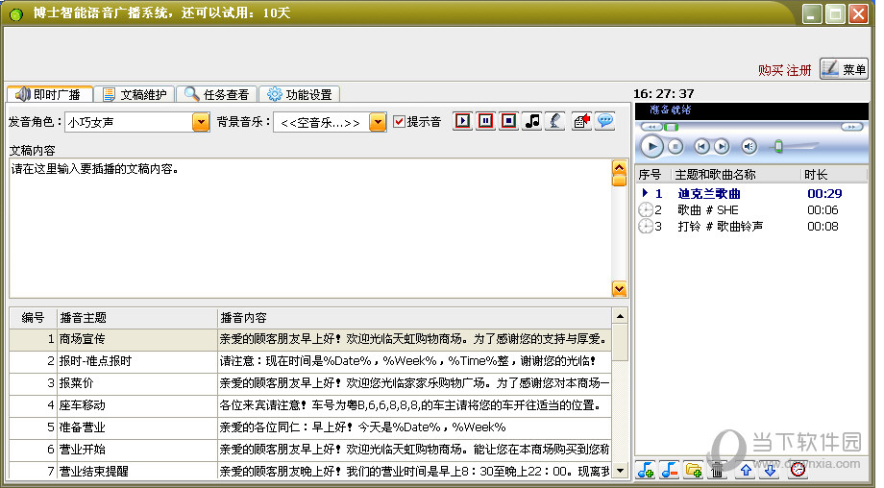Click the document with red arrow icon
Viewport: 884px width, 488px height.
(581, 121)
